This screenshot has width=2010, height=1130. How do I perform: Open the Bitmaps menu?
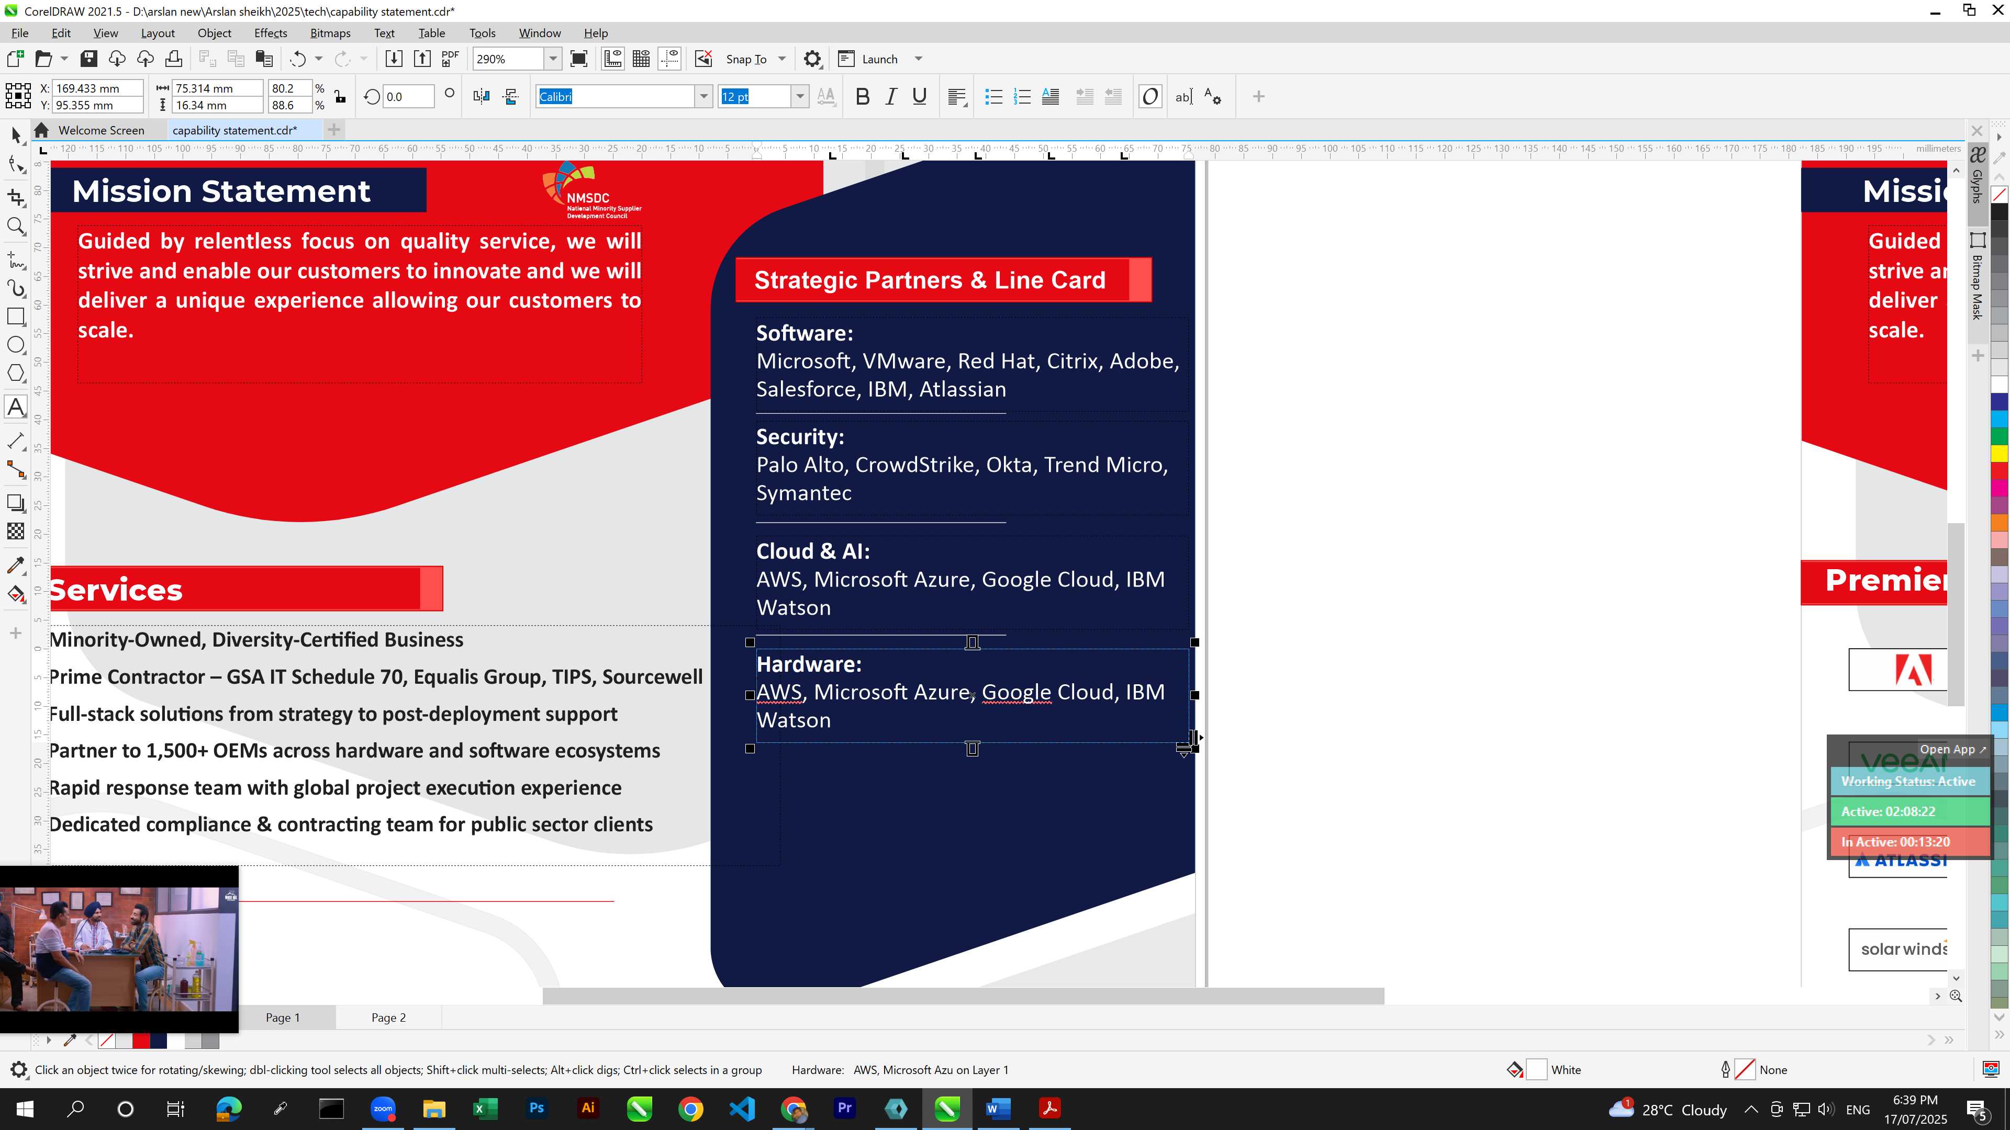(330, 33)
